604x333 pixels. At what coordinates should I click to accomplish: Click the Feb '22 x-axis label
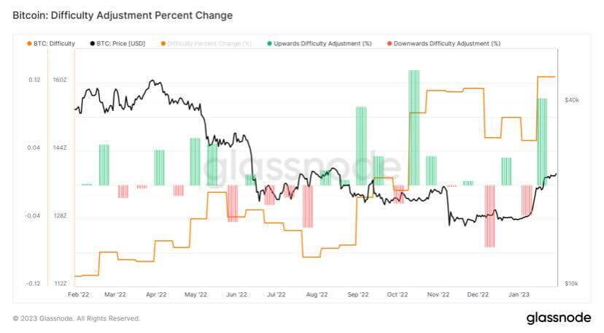click(78, 294)
